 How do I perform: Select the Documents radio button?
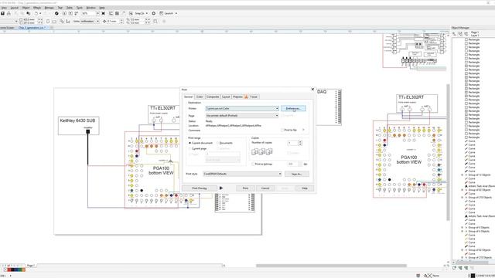coord(217,143)
